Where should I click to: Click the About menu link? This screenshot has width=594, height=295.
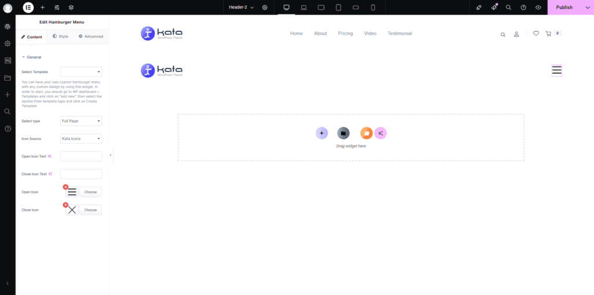[320, 33]
